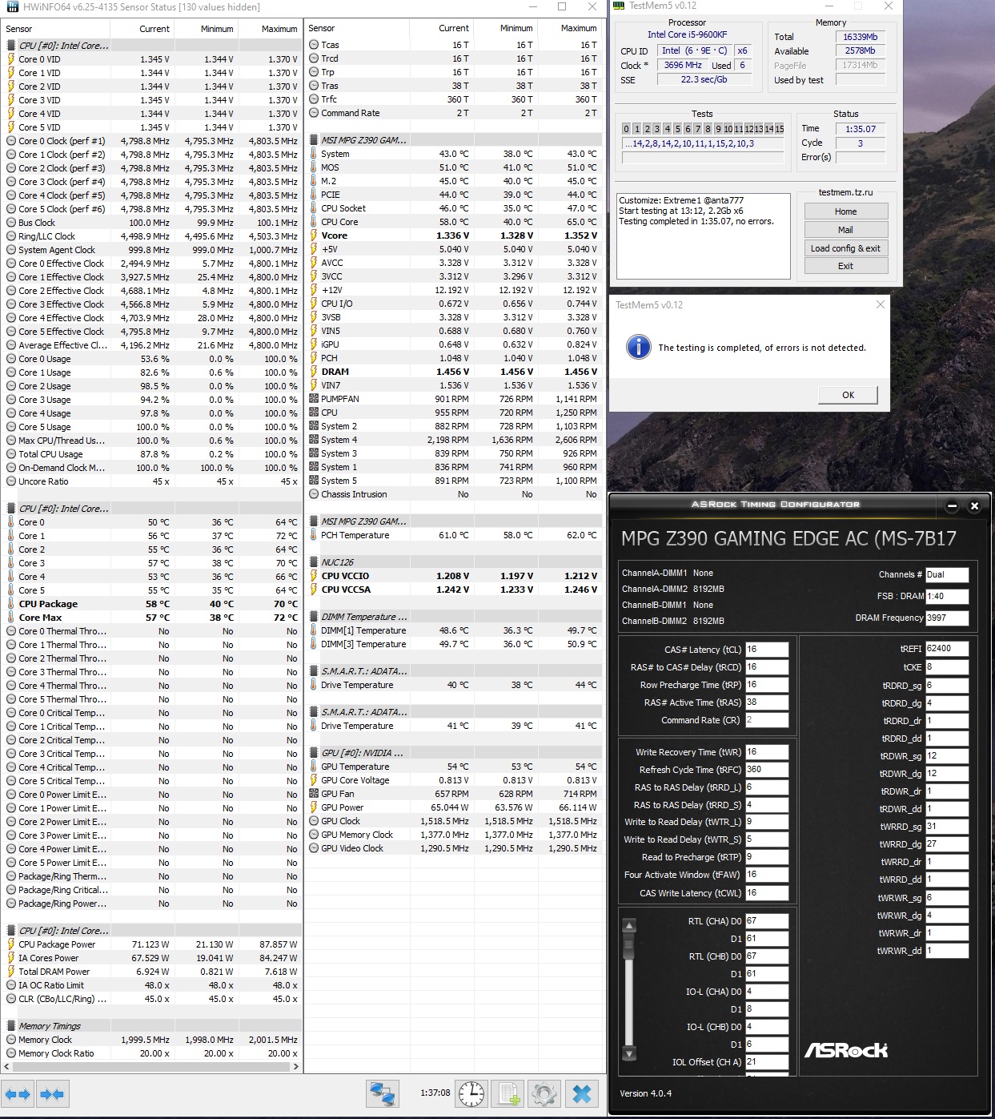The height and width of the screenshot is (1119, 995).
Task: Click the clock icon to reset elapsed time
Action: coord(471,1093)
